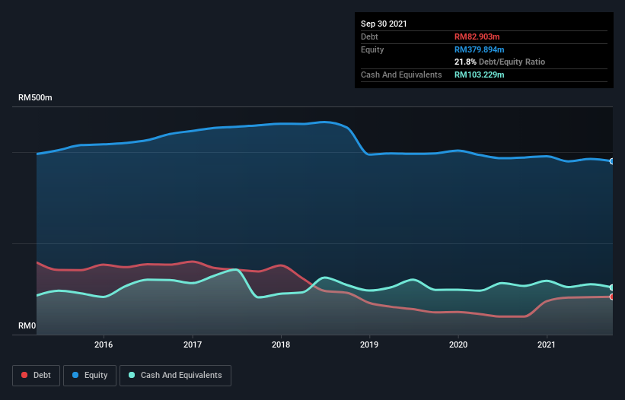Select the 2018 x-axis label
The width and height of the screenshot is (625, 400).
(x=281, y=344)
